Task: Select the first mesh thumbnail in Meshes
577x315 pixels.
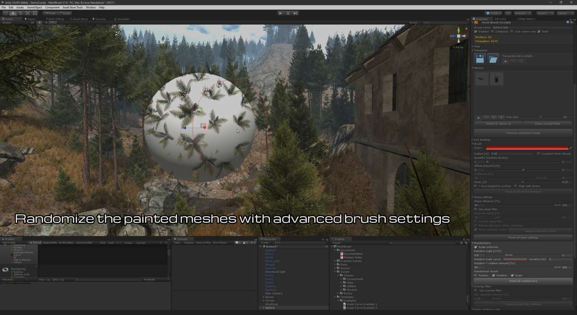Action: click(481, 78)
